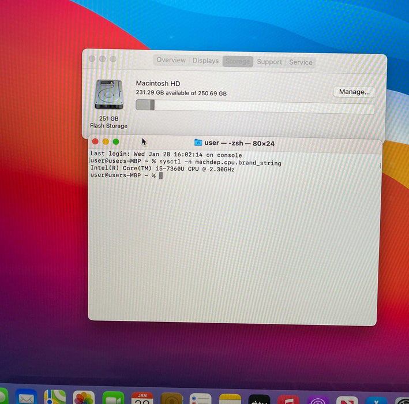Select the Storage tab
The image size is (409, 404).
point(238,62)
